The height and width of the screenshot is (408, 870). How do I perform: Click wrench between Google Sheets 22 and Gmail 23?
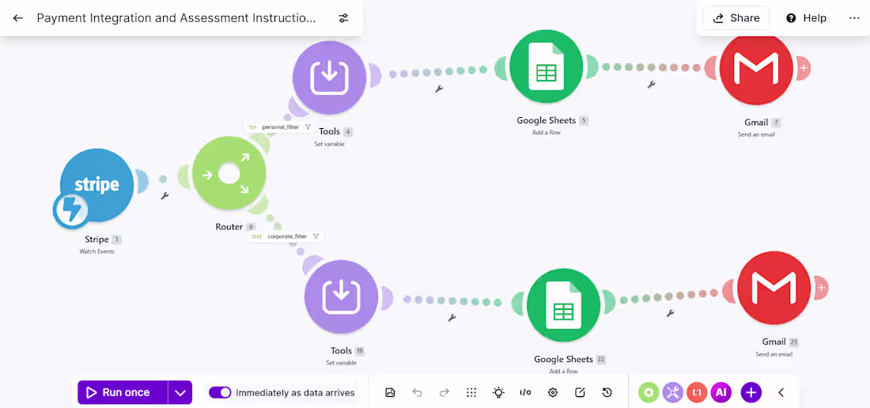(670, 313)
